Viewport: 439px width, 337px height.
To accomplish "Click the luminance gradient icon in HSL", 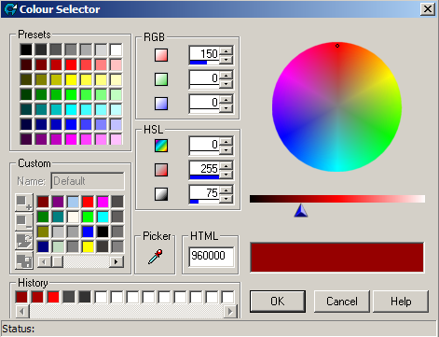I will (x=161, y=194).
